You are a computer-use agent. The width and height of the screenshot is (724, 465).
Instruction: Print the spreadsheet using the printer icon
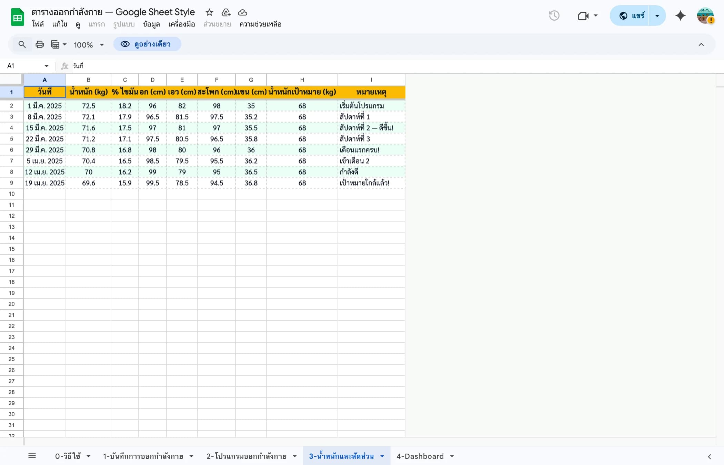(x=39, y=44)
